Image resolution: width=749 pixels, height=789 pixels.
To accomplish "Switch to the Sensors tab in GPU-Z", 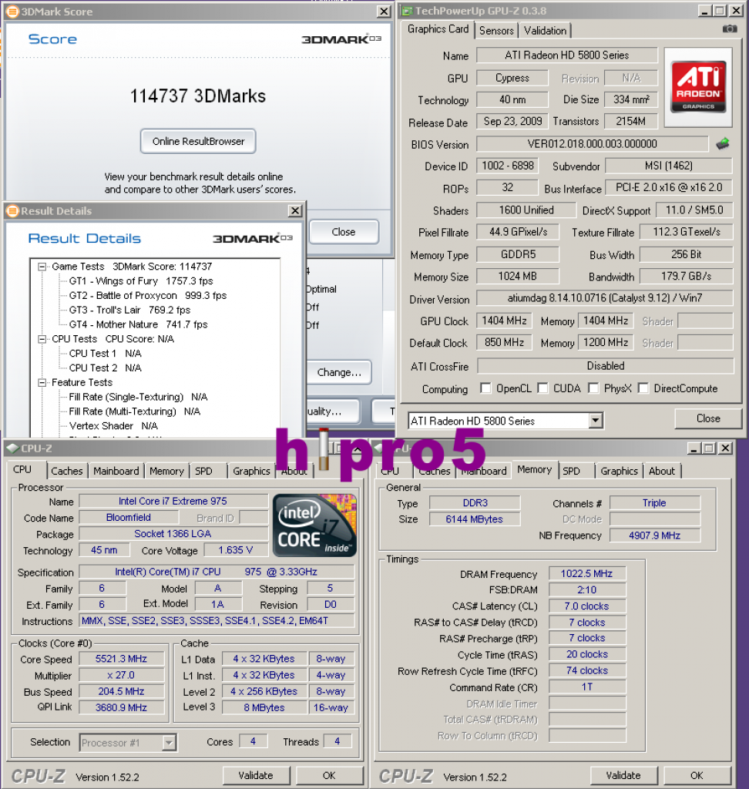I will pos(496,31).
